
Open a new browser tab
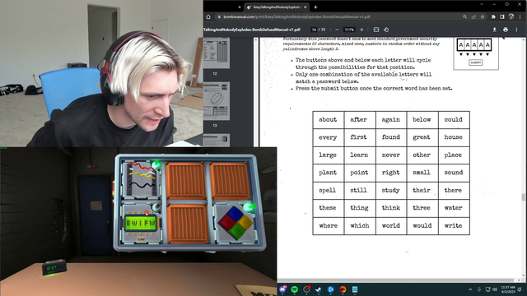click(x=315, y=7)
